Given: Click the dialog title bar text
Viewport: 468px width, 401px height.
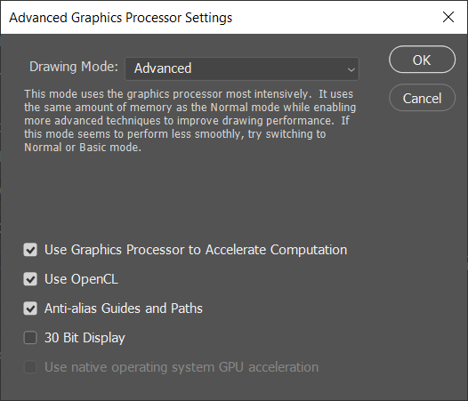Looking at the screenshot, I should (x=121, y=18).
